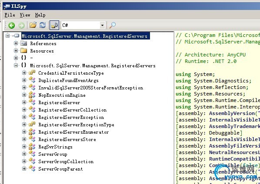Expand the NopExecutionEngine node
This screenshot has width=260, height=184.
(x=24, y=95)
